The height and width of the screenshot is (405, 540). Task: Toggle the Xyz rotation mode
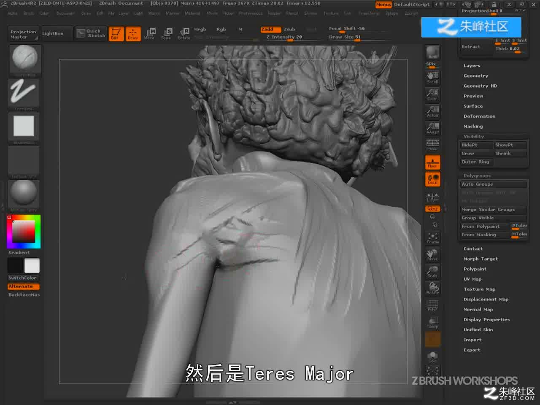coord(432,209)
